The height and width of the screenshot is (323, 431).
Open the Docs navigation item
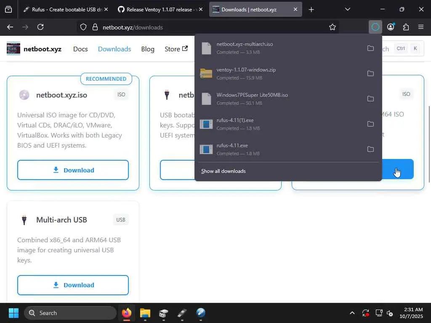click(80, 49)
